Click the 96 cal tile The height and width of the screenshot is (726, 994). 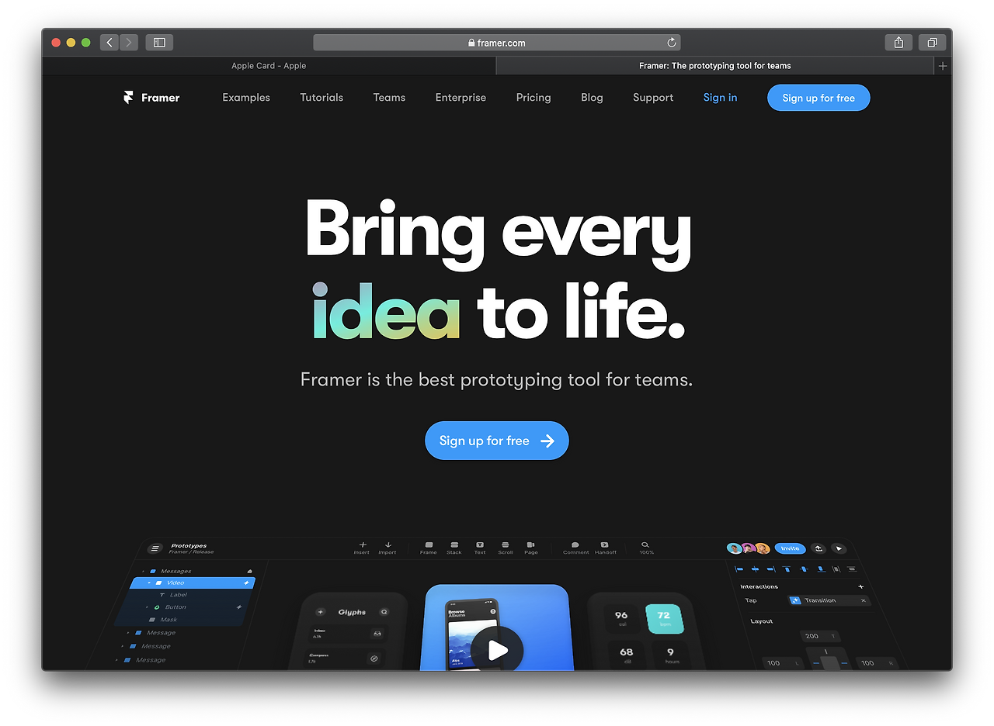coord(622,619)
